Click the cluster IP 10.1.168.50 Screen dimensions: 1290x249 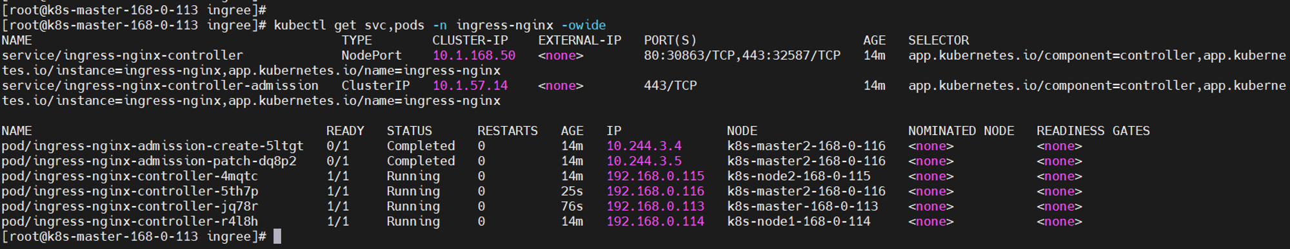pyautogui.click(x=474, y=55)
